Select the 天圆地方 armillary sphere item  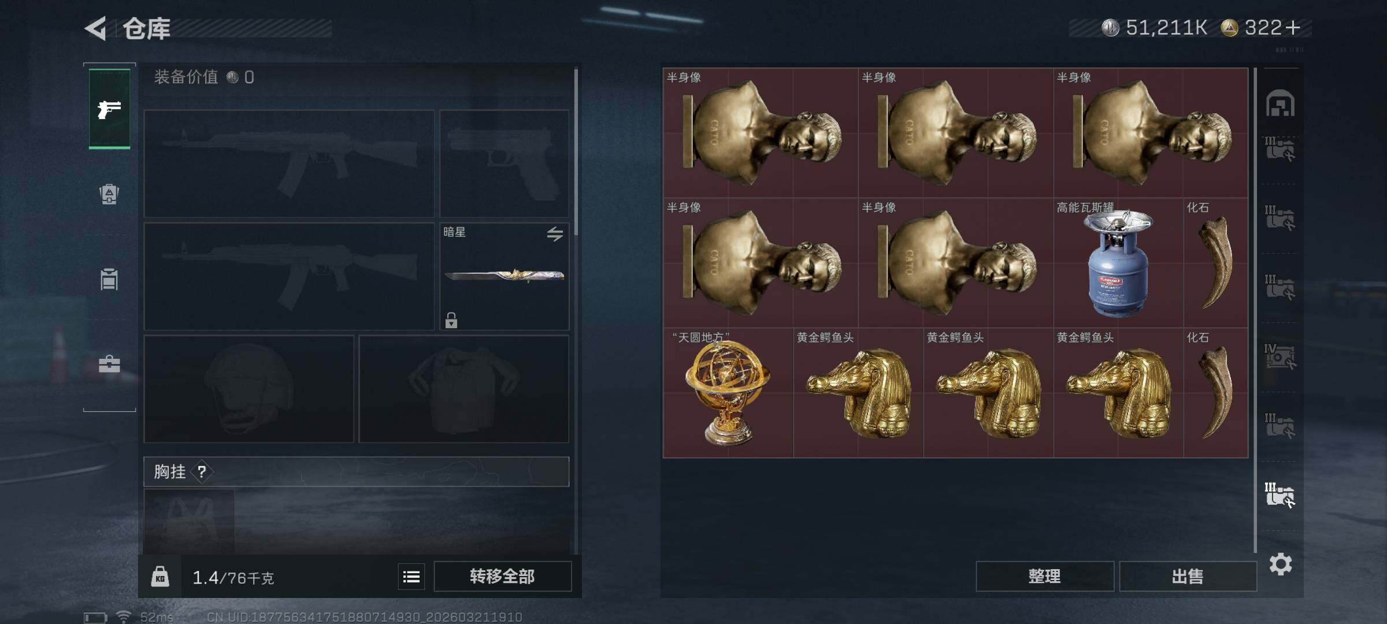coord(728,393)
